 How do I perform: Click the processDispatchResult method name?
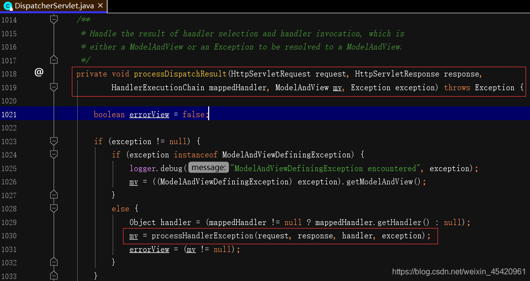(x=180, y=74)
